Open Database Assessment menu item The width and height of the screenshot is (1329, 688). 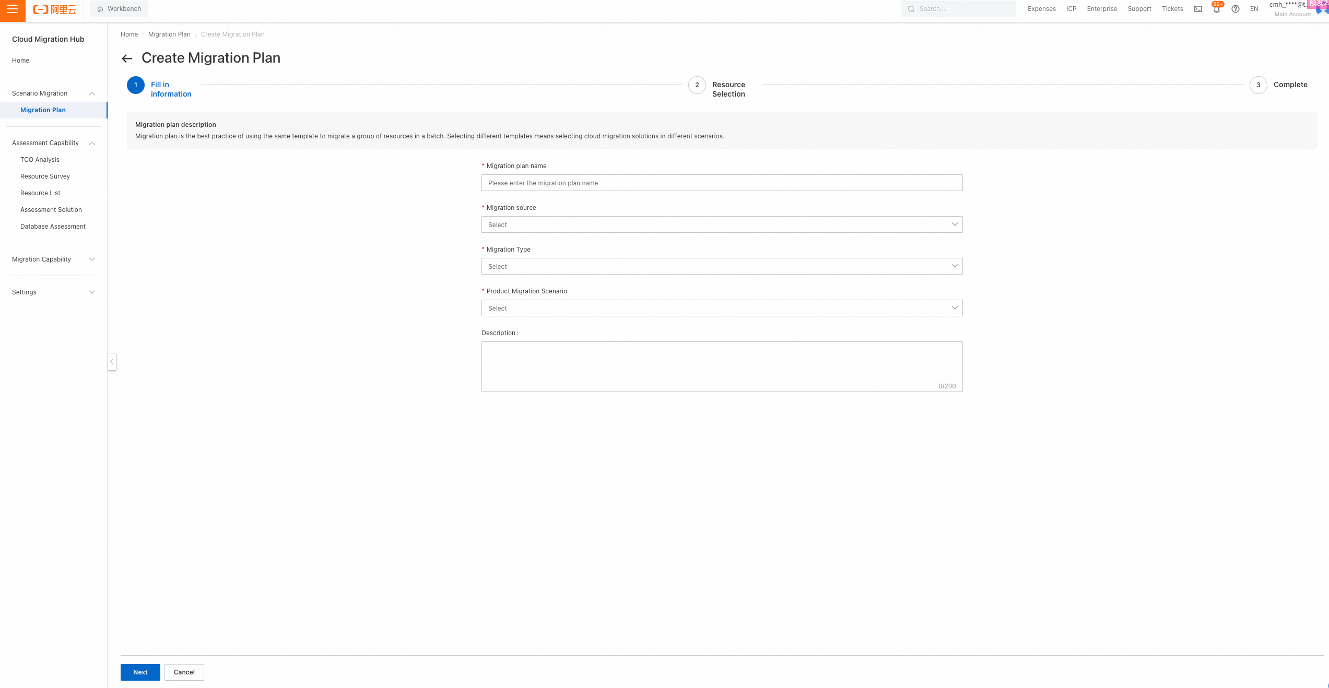click(53, 227)
